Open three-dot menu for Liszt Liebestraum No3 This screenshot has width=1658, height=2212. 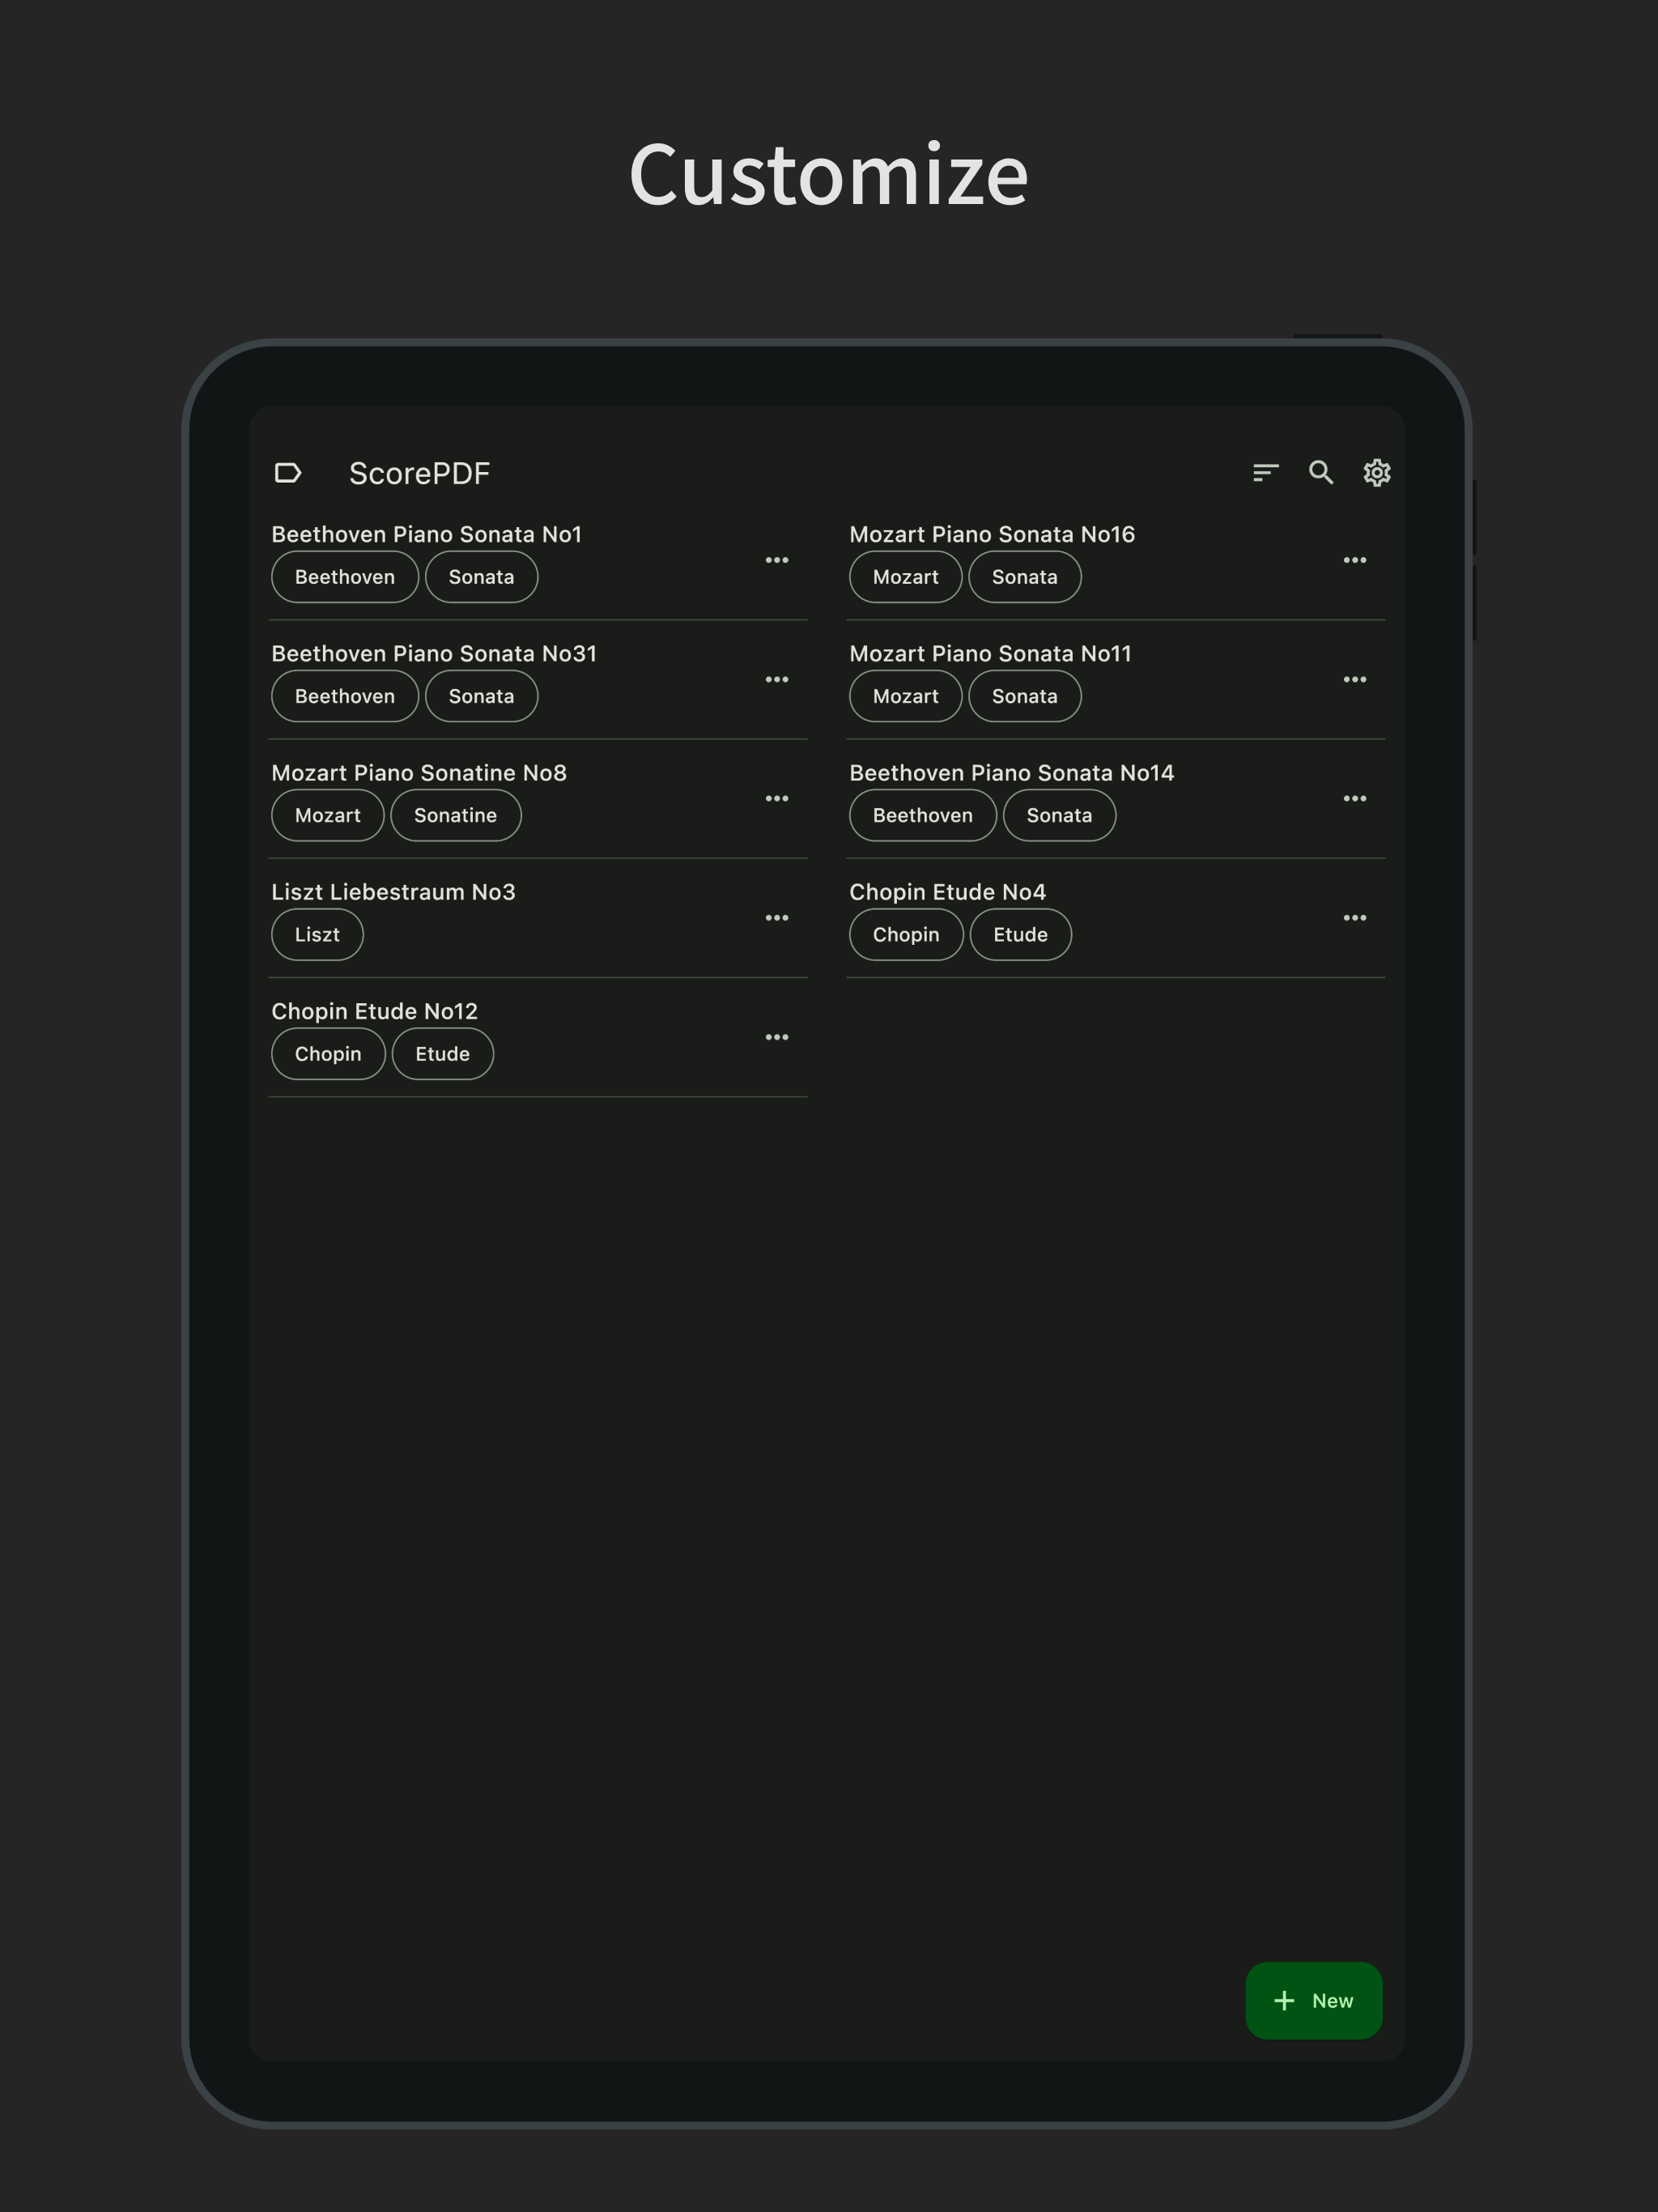[777, 918]
